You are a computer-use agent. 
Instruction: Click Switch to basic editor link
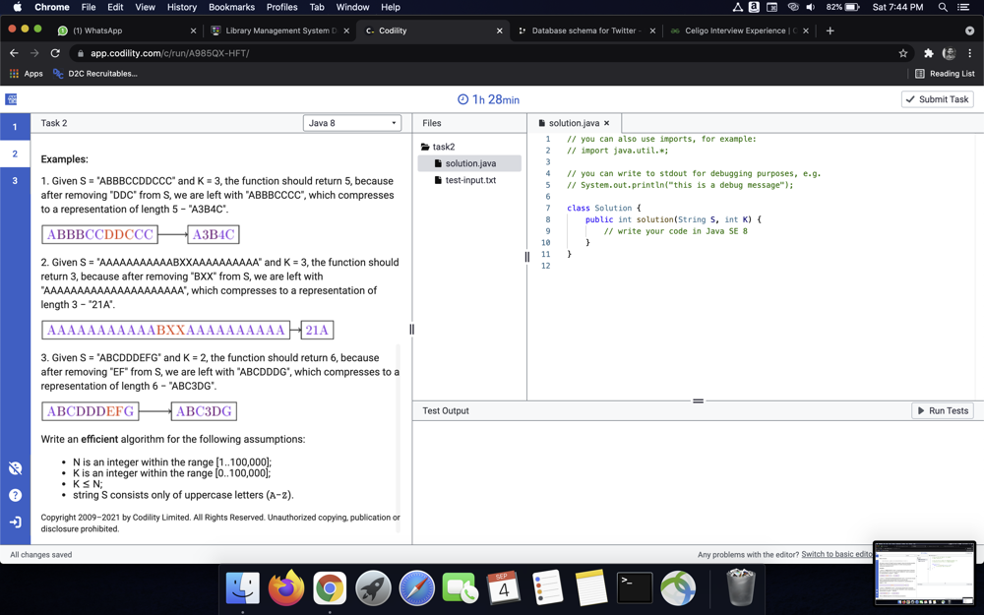(837, 554)
